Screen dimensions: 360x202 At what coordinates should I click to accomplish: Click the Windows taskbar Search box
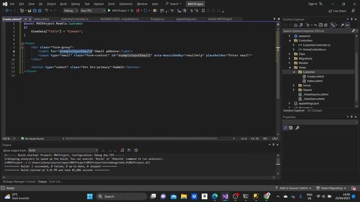pos(122,196)
